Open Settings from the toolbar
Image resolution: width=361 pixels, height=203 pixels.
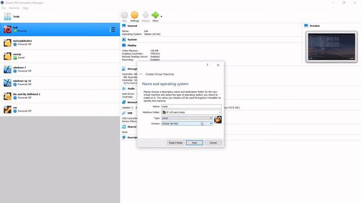click(x=135, y=16)
